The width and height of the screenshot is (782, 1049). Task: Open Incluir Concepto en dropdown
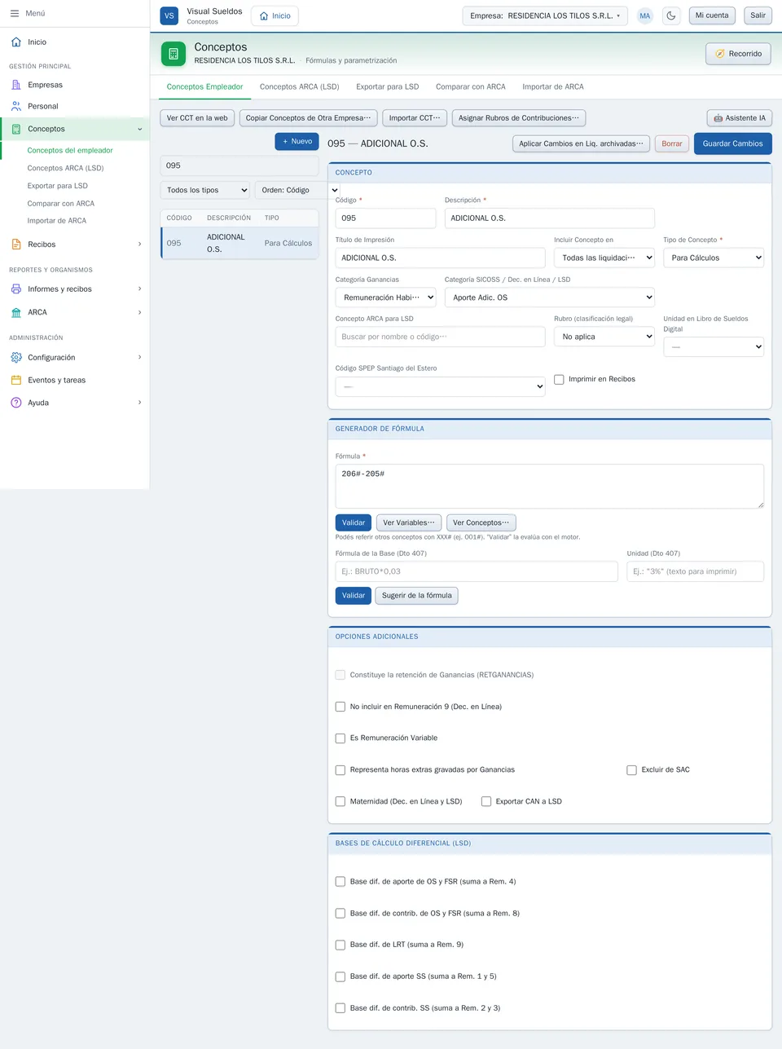click(x=604, y=258)
